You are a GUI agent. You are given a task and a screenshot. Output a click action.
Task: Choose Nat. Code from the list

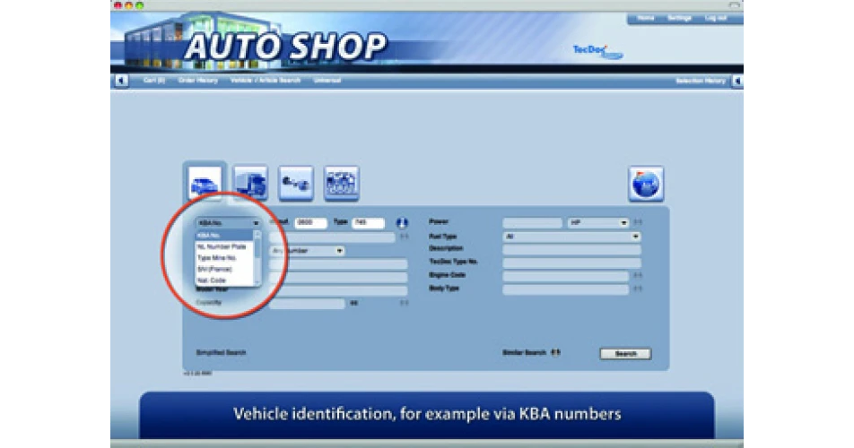coord(224,280)
